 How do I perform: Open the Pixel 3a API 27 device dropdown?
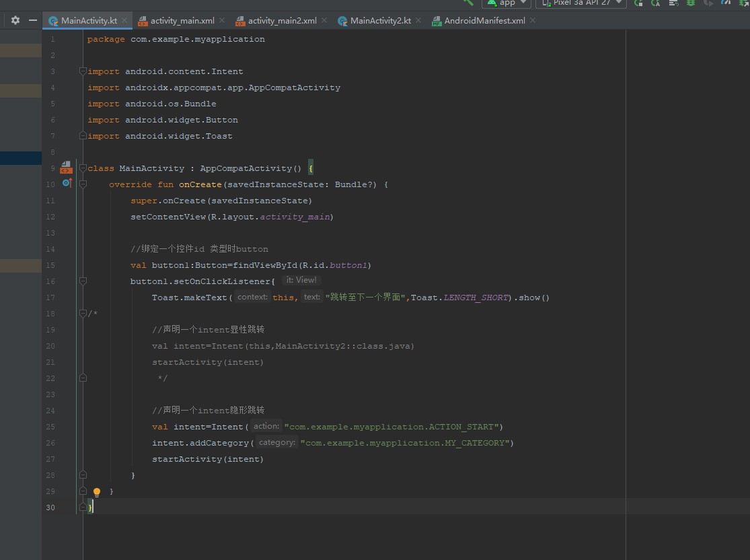[580, 3]
